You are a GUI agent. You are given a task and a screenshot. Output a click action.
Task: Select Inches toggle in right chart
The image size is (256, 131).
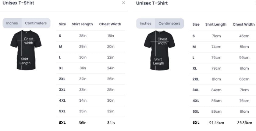click(146, 24)
